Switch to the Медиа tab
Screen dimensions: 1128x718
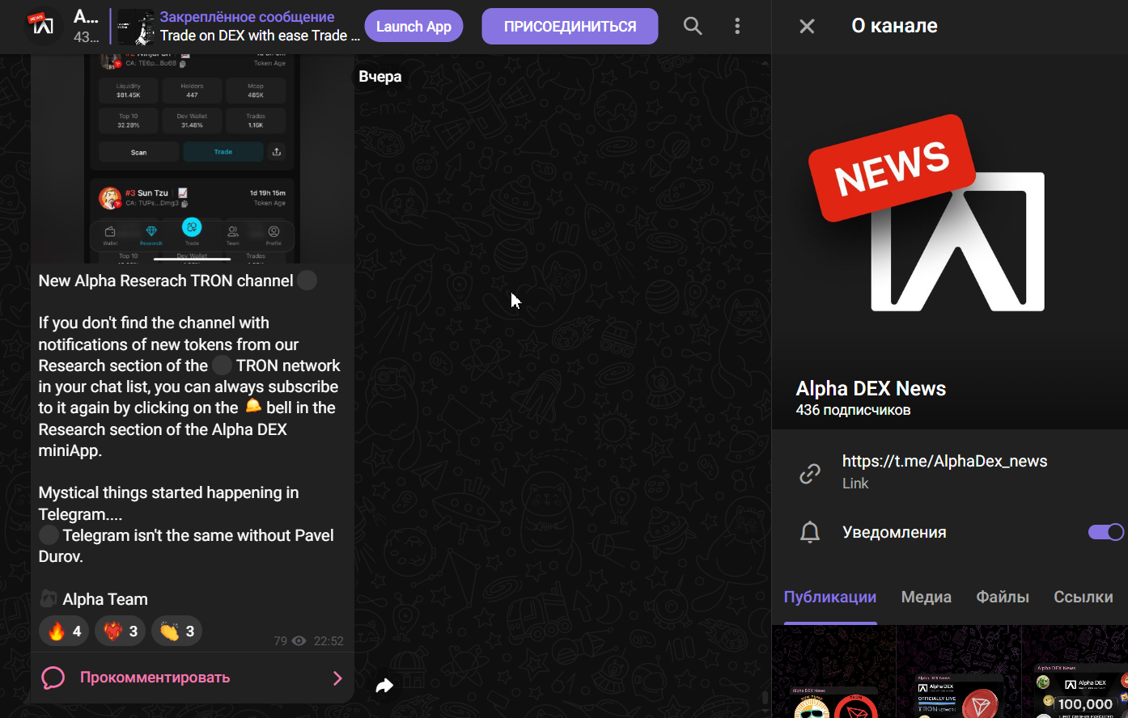[926, 597]
